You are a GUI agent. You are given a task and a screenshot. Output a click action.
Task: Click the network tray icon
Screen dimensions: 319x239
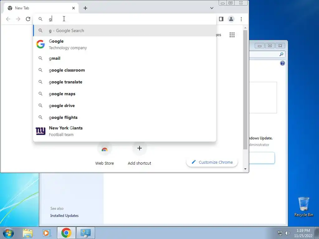tap(280, 233)
